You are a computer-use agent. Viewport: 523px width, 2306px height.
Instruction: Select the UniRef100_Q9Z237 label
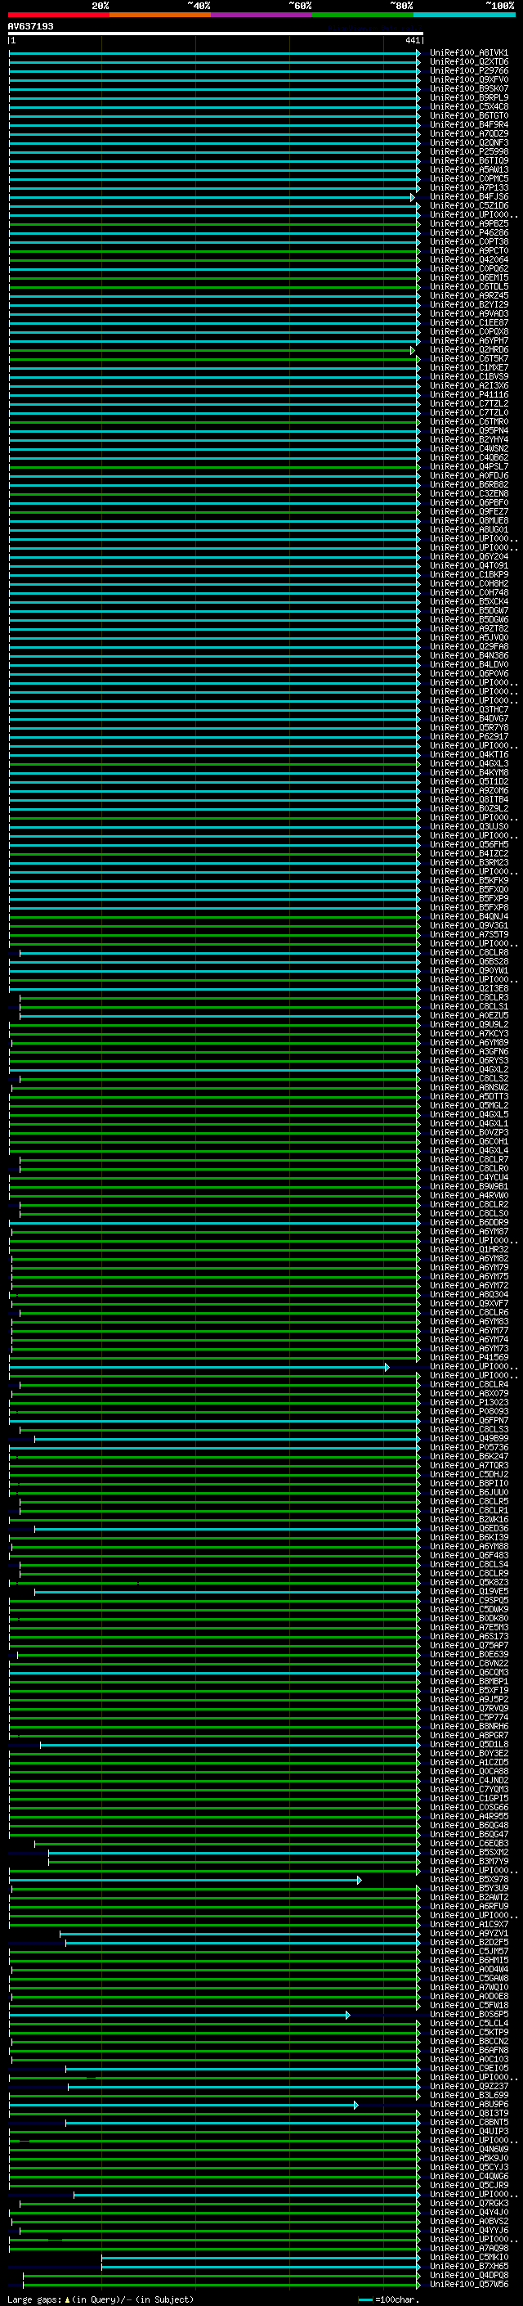pyautogui.click(x=469, y=2087)
